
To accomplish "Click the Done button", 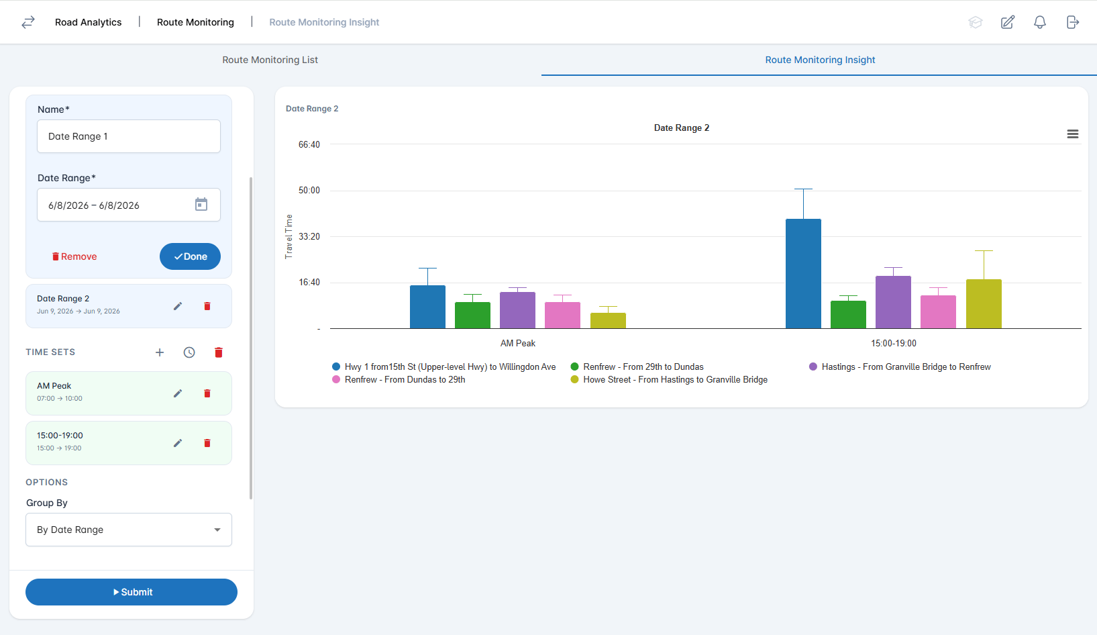I will click(190, 256).
